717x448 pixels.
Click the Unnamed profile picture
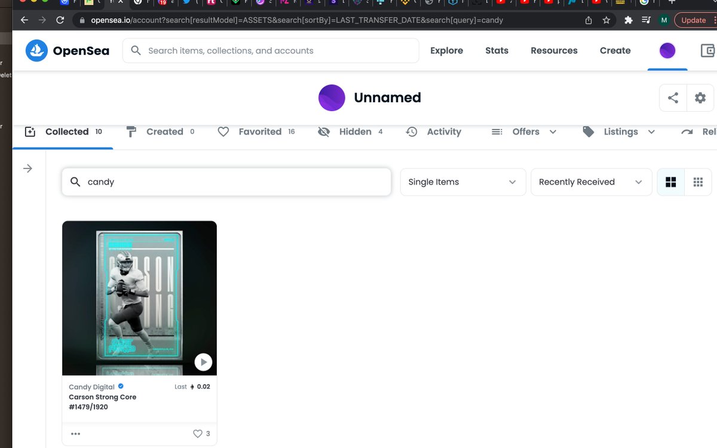(332, 97)
